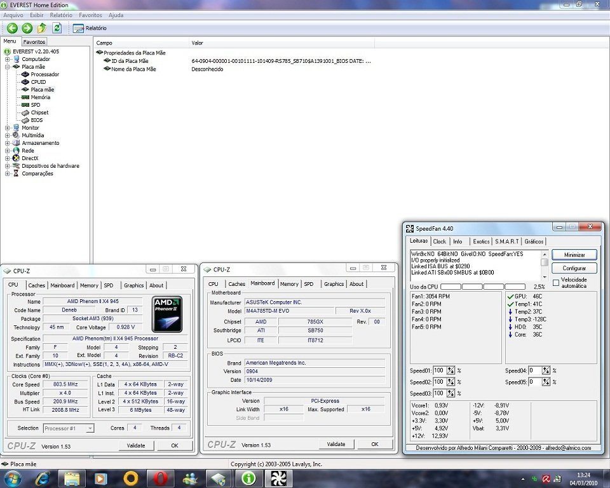Click the Dispositivos de hardware icon
Screen dimensions: 610x488
(x=16, y=166)
